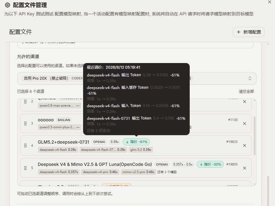275x206 pixels.
Task: Remove the GLM5.2+deepseek-0731 channel #19833
Action: point(245,145)
